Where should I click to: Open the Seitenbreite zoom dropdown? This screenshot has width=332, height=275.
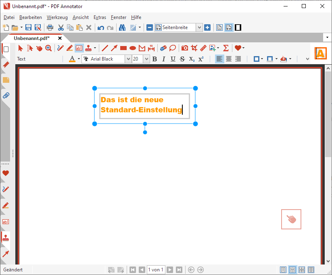coord(199,27)
